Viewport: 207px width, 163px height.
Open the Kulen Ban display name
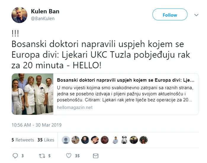tap(45, 11)
